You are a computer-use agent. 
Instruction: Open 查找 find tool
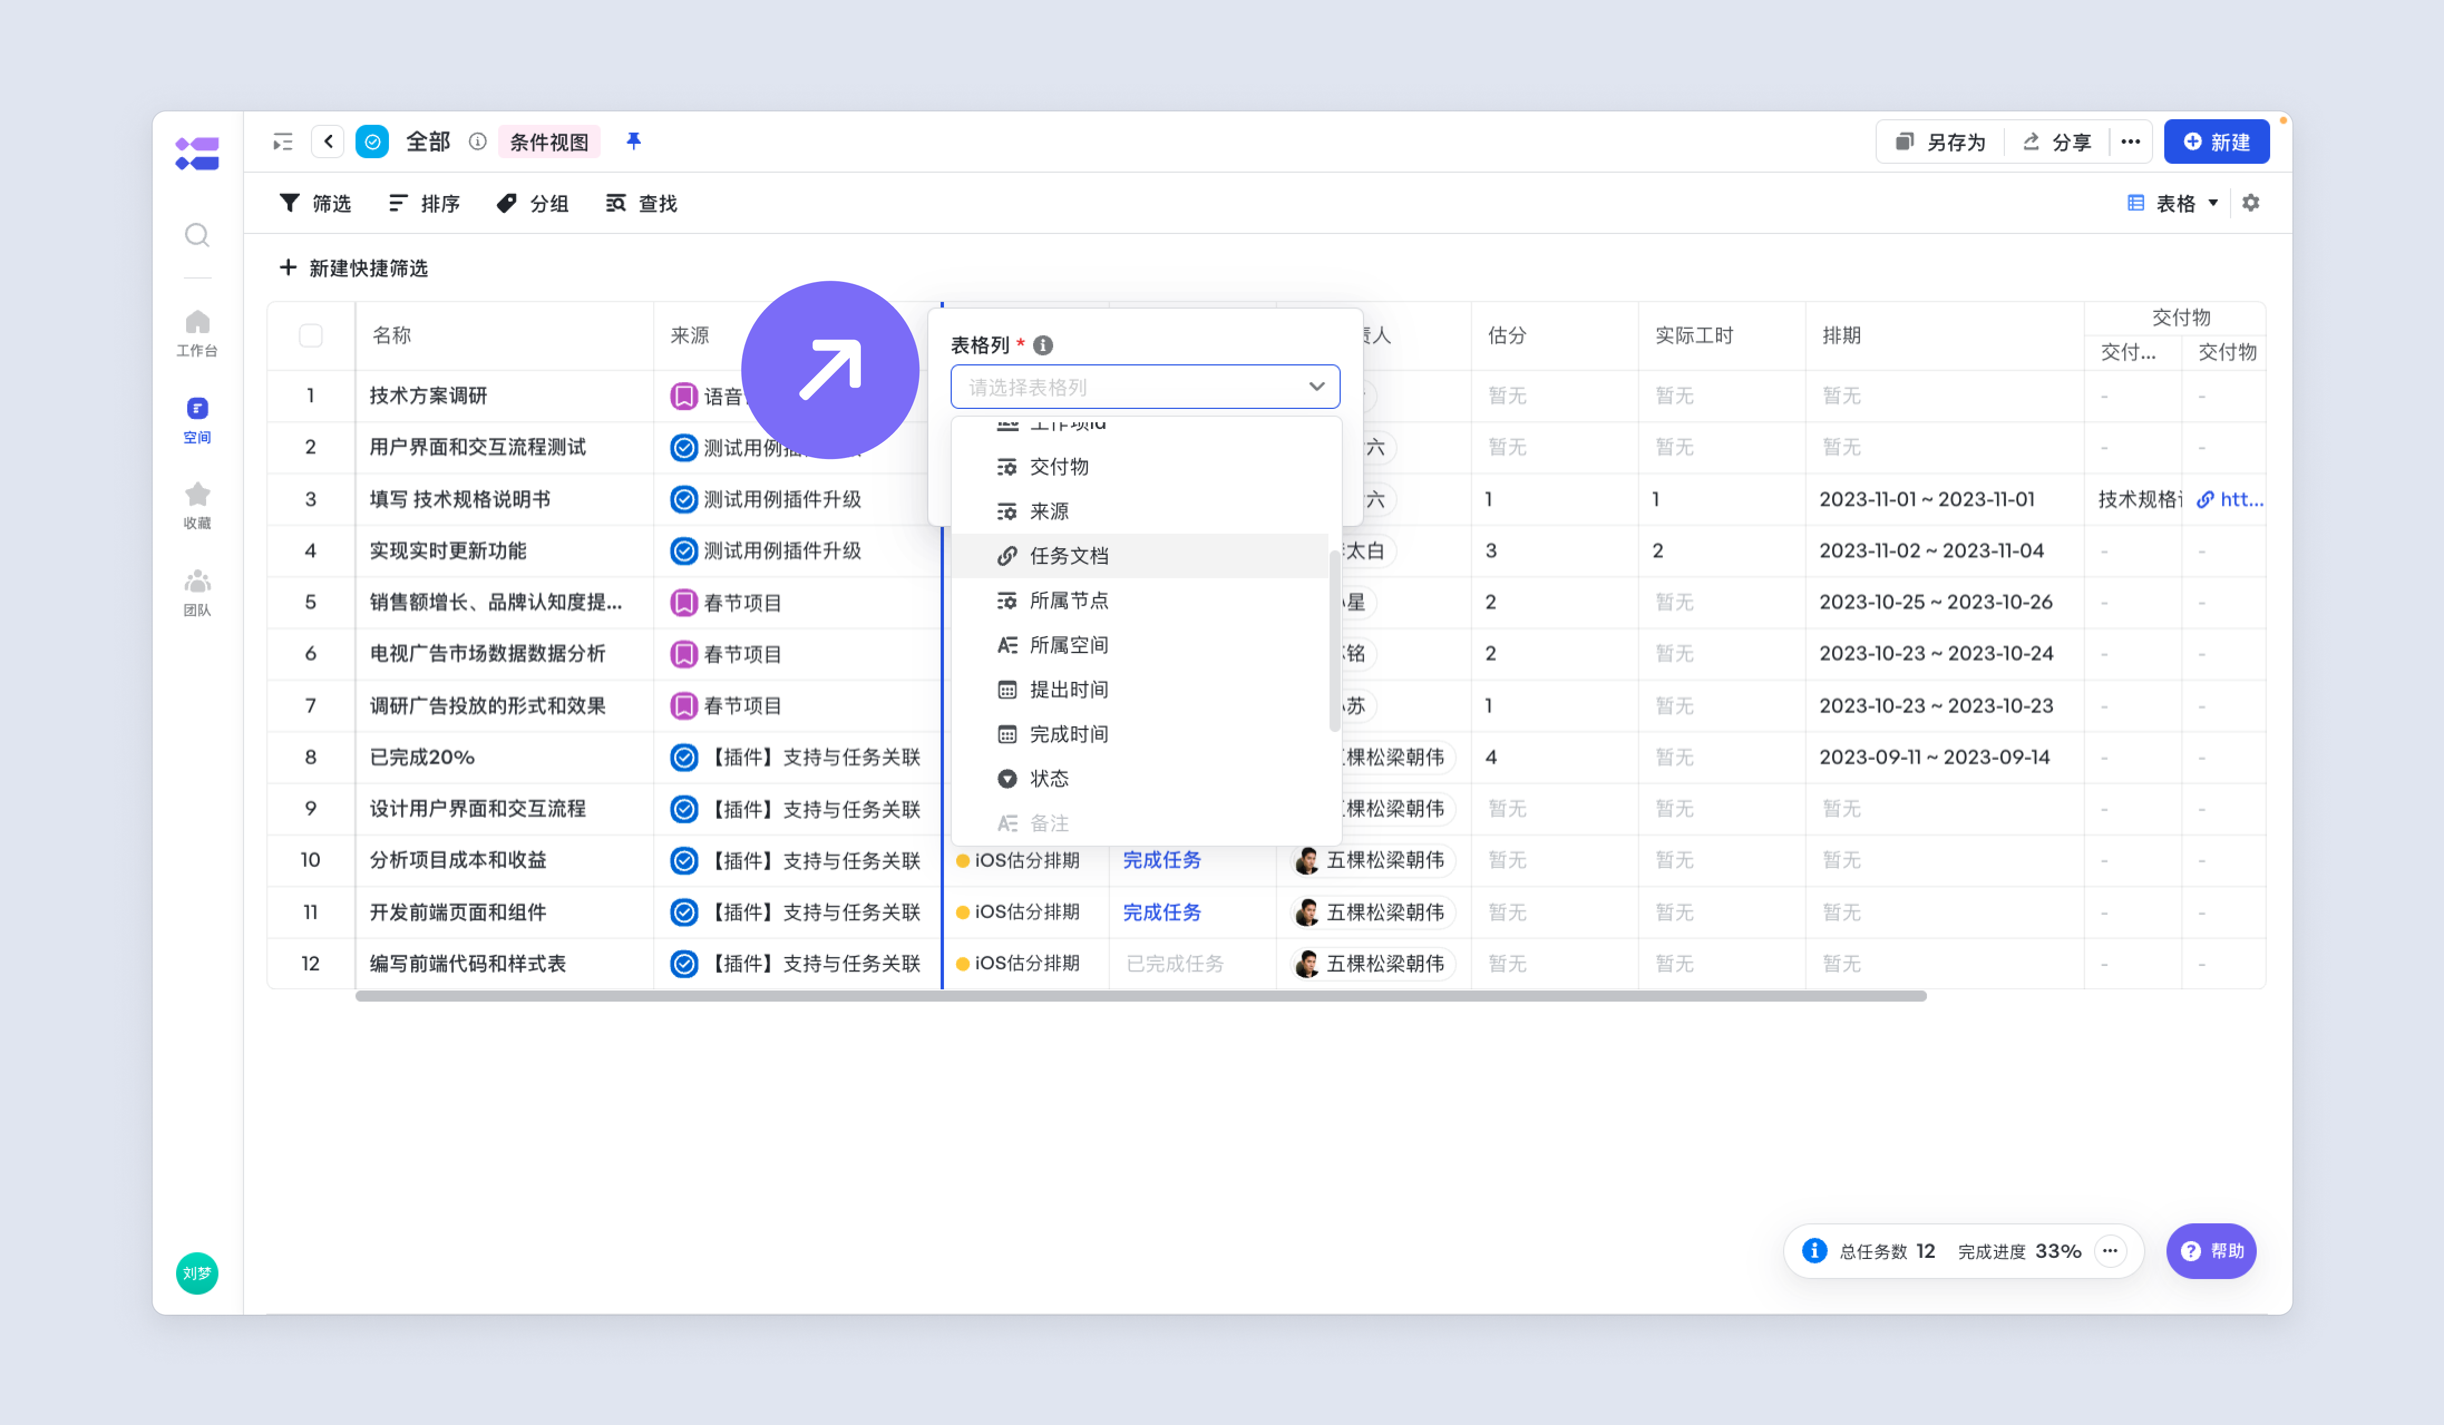(x=641, y=203)
